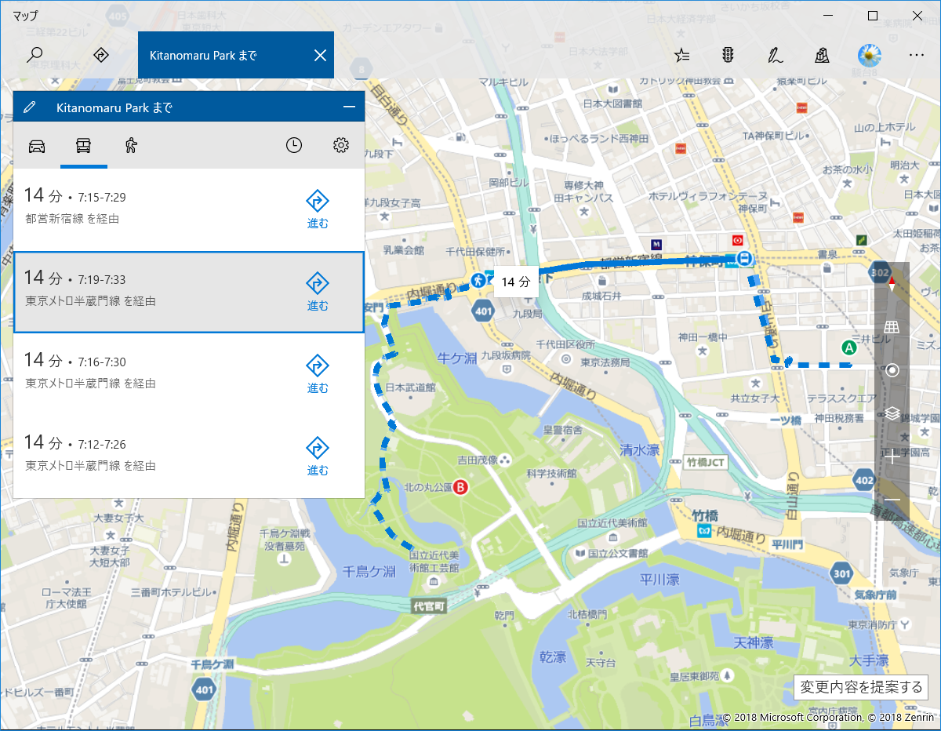The height and width of the screenshot is (731, 941).
Task: Open the directions icon beside search
Action: coord(100,55)
